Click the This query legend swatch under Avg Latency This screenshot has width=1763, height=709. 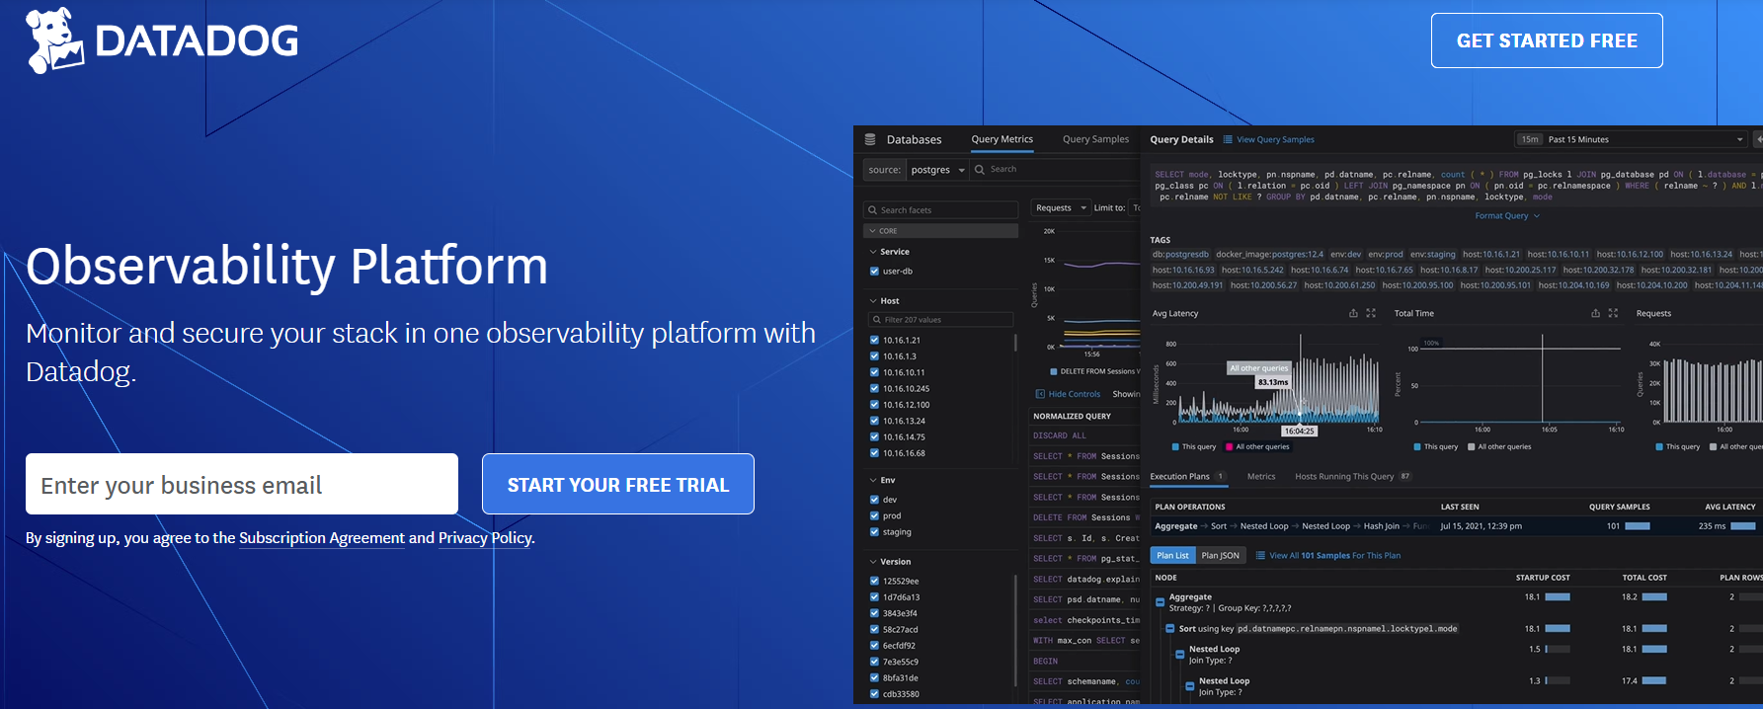point(1175,446)
